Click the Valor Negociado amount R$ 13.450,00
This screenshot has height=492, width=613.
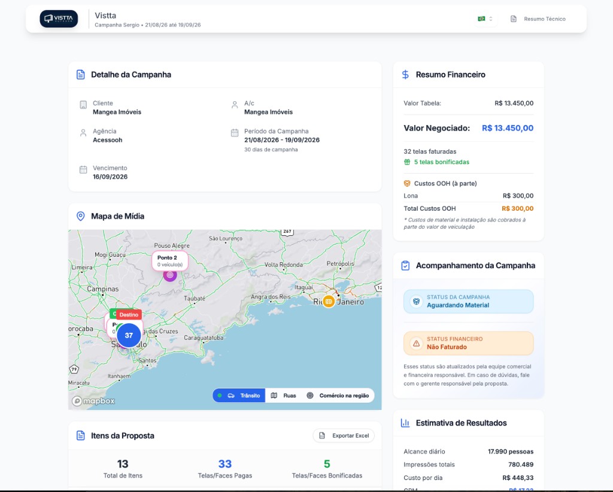(x=508, y=128)
